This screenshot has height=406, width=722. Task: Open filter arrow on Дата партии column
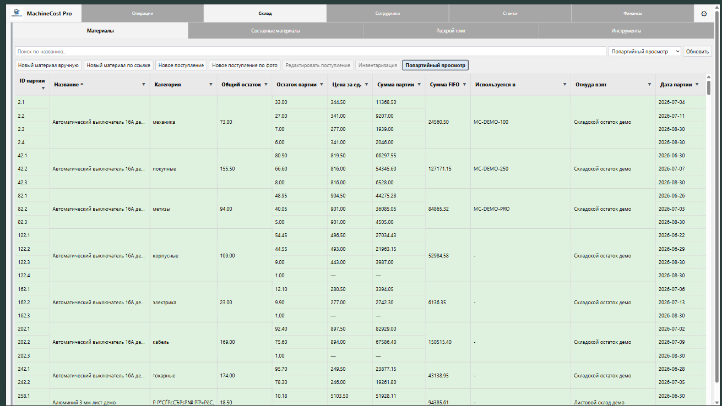tap(697, 85)
